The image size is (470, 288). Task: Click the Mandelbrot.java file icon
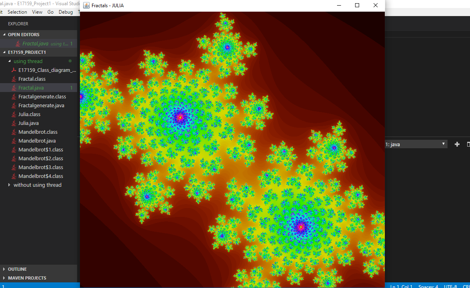pos(15,141)
